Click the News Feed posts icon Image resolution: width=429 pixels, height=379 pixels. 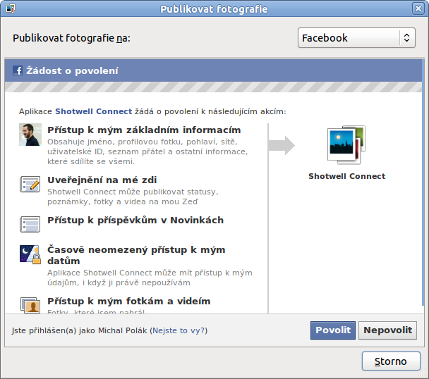(30, 225)
